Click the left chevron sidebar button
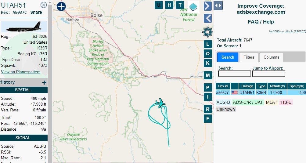The height and width of the screenshot is (163, 306). pos(208,19)
